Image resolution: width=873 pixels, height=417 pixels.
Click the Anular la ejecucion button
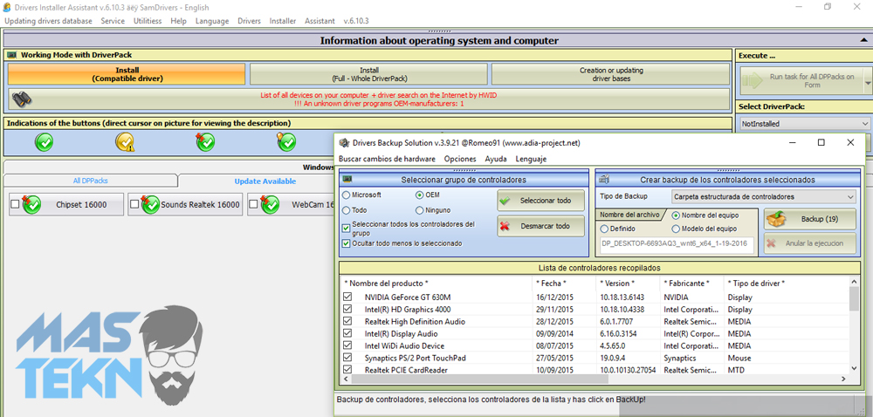coord(810,243)
